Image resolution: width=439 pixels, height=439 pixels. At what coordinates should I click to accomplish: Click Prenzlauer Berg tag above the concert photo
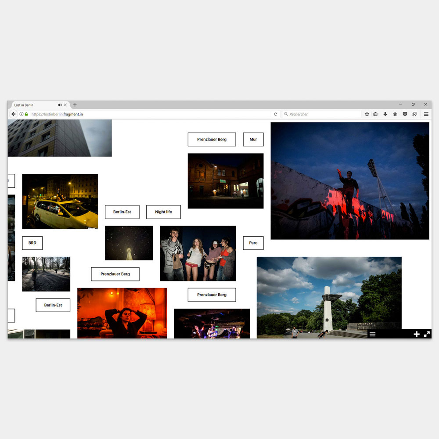coord(212,295)
